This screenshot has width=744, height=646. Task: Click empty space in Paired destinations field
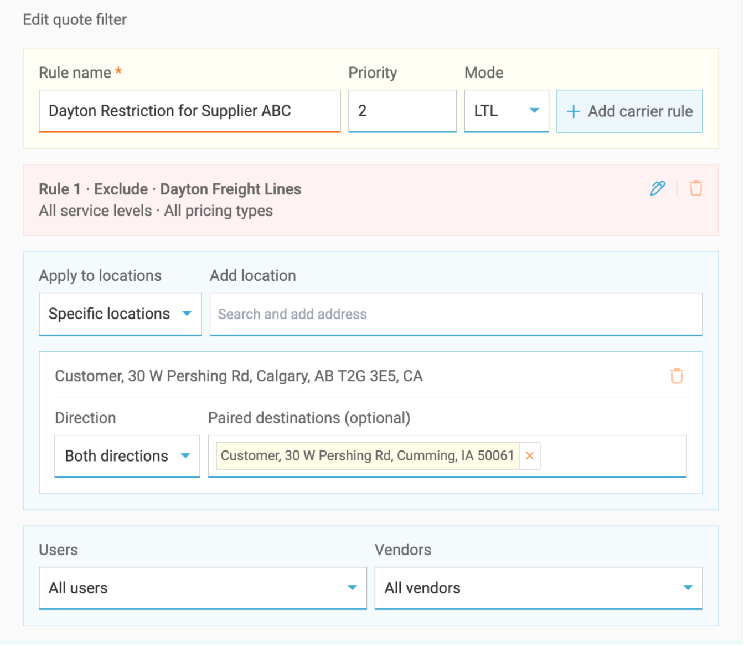(612, 456)
